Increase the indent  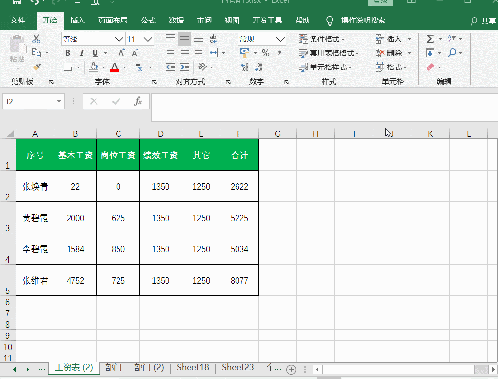pyautogui.click(x=185, y=67)
